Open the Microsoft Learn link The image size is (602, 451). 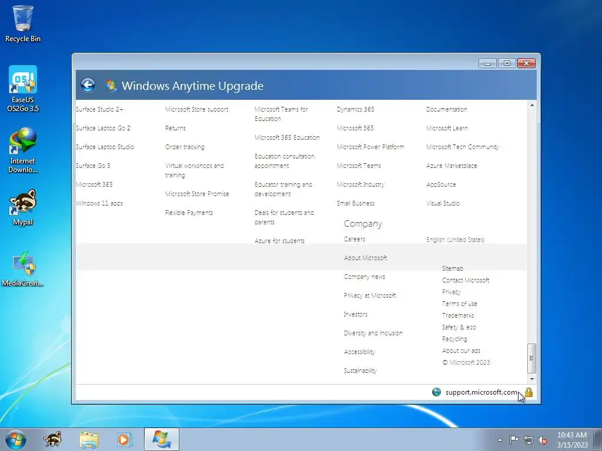[x=447, y=128]
